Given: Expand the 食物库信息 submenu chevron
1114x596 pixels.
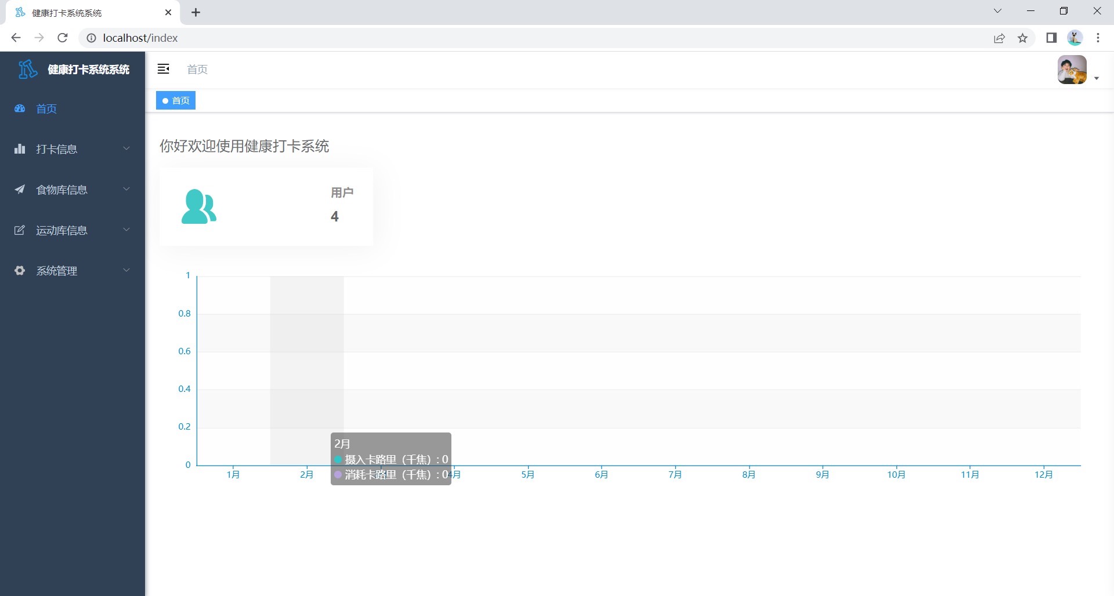Looking at the screenshot, I should pos(126,189).
